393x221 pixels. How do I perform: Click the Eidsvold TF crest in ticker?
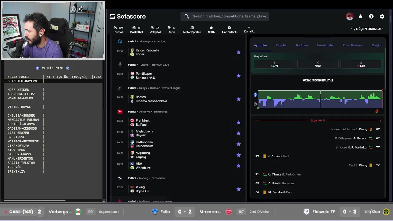[x=306, y=211]
